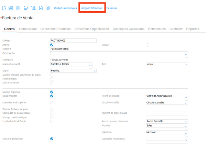Open the Retenciones tab
This screenshot has height=144, width=207.
156,29
